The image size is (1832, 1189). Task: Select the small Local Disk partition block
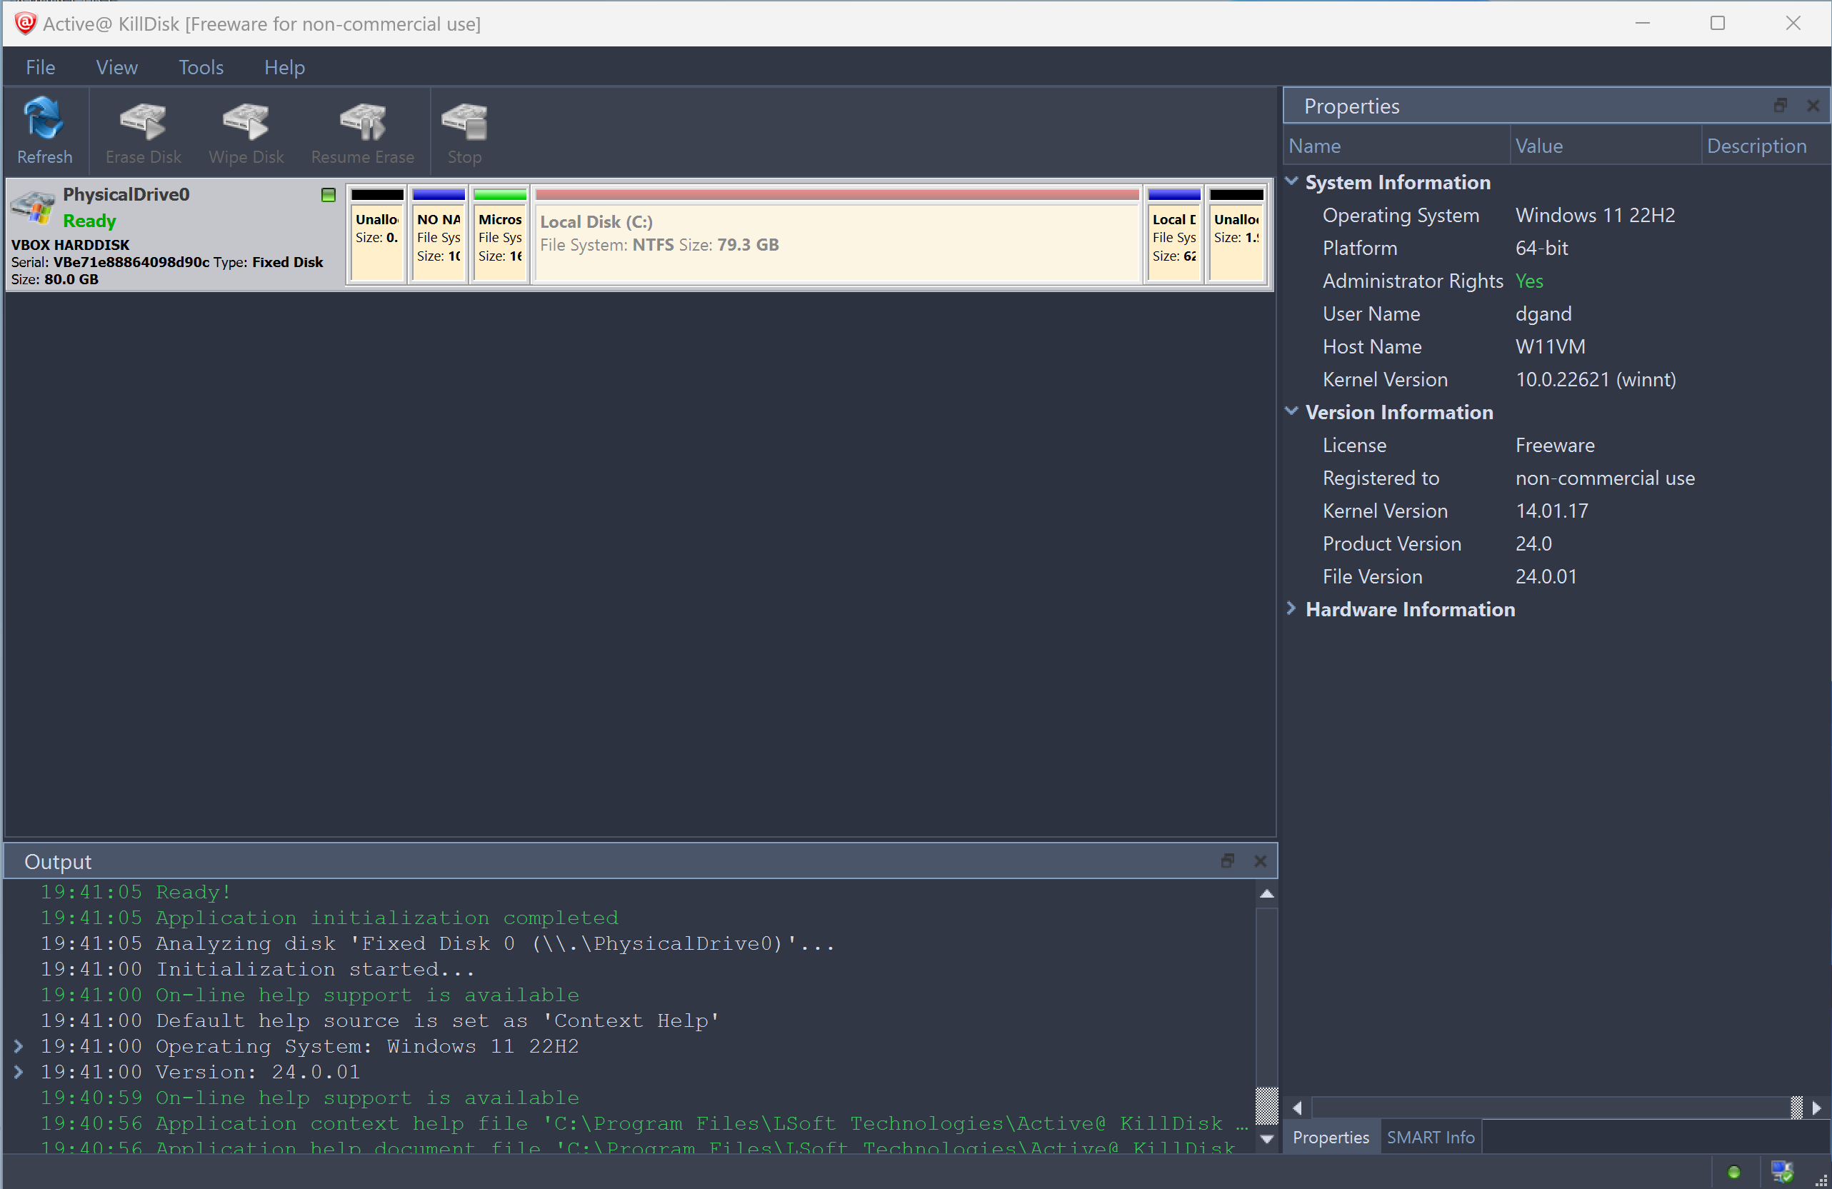coord(1174,235)
